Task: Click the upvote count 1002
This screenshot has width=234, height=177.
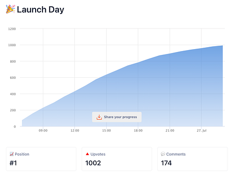Action: [x=93, y=163]
